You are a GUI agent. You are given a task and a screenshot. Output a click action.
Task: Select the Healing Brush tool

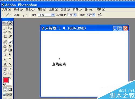click(5, 42)
